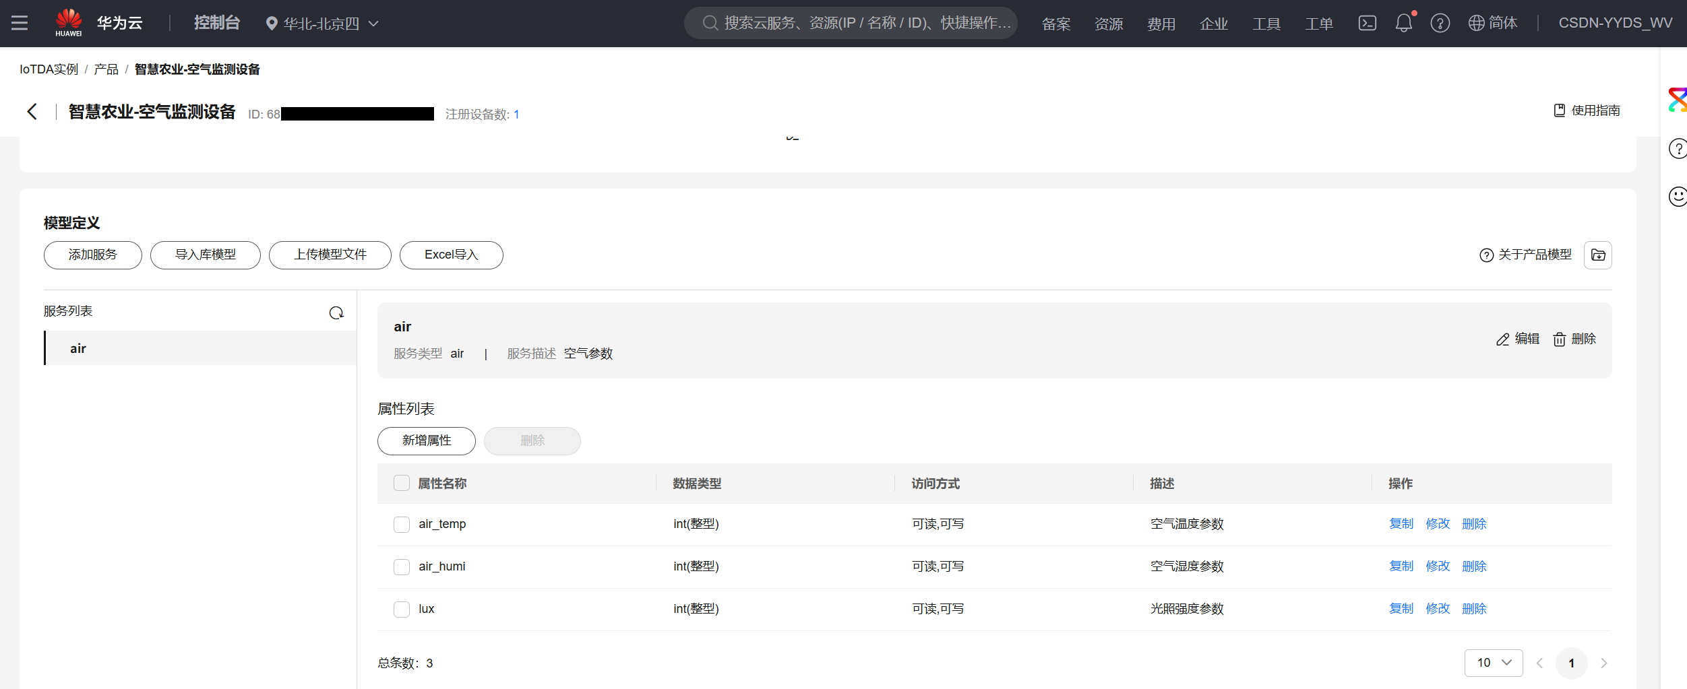Toggle the select-all attributes checkbox
Image resolution: width=1687 pixels, height=689 pixels.
coord(402,483)
